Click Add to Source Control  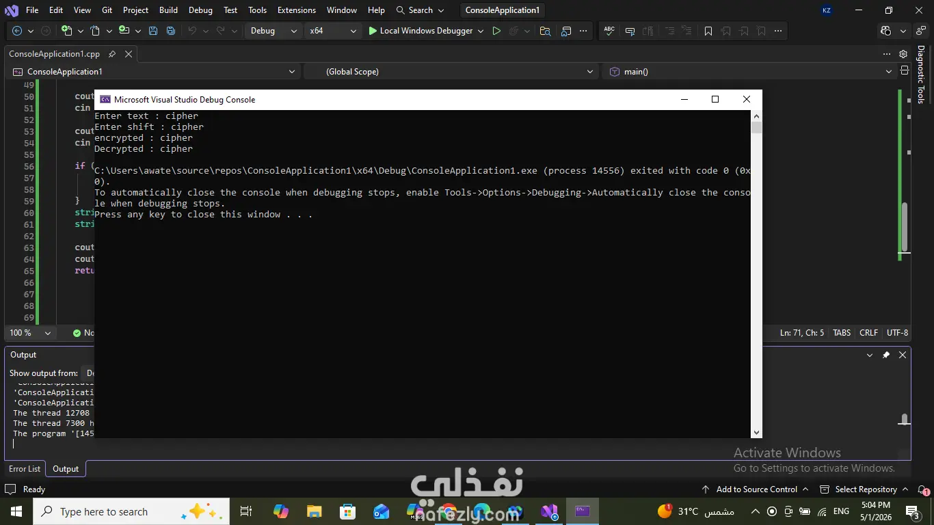[756, 489]
